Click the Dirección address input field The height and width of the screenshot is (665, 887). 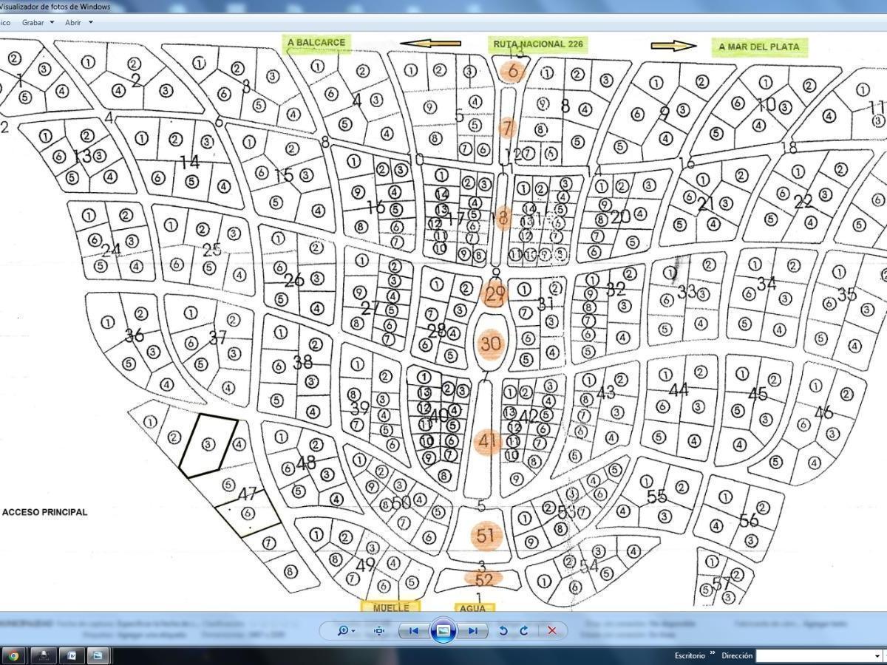coord(813,655)
